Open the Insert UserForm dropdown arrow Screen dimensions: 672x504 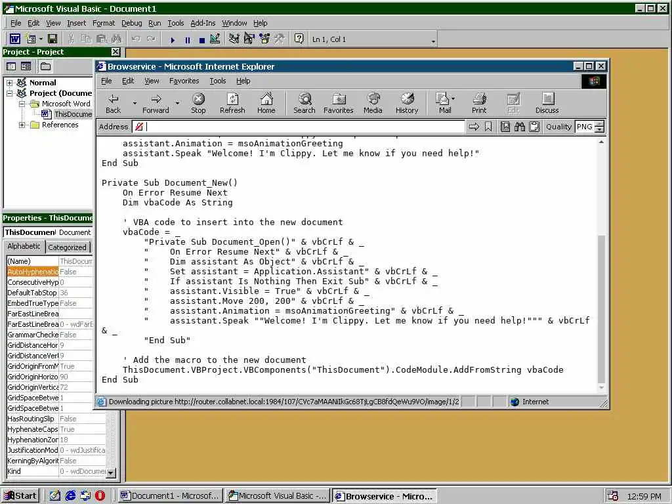pyautogui.click(x=41, y=39)
